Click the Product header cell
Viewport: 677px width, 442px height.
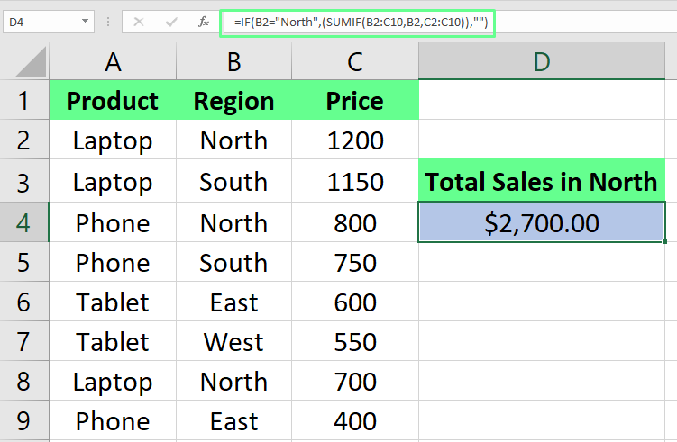[113, 101]
